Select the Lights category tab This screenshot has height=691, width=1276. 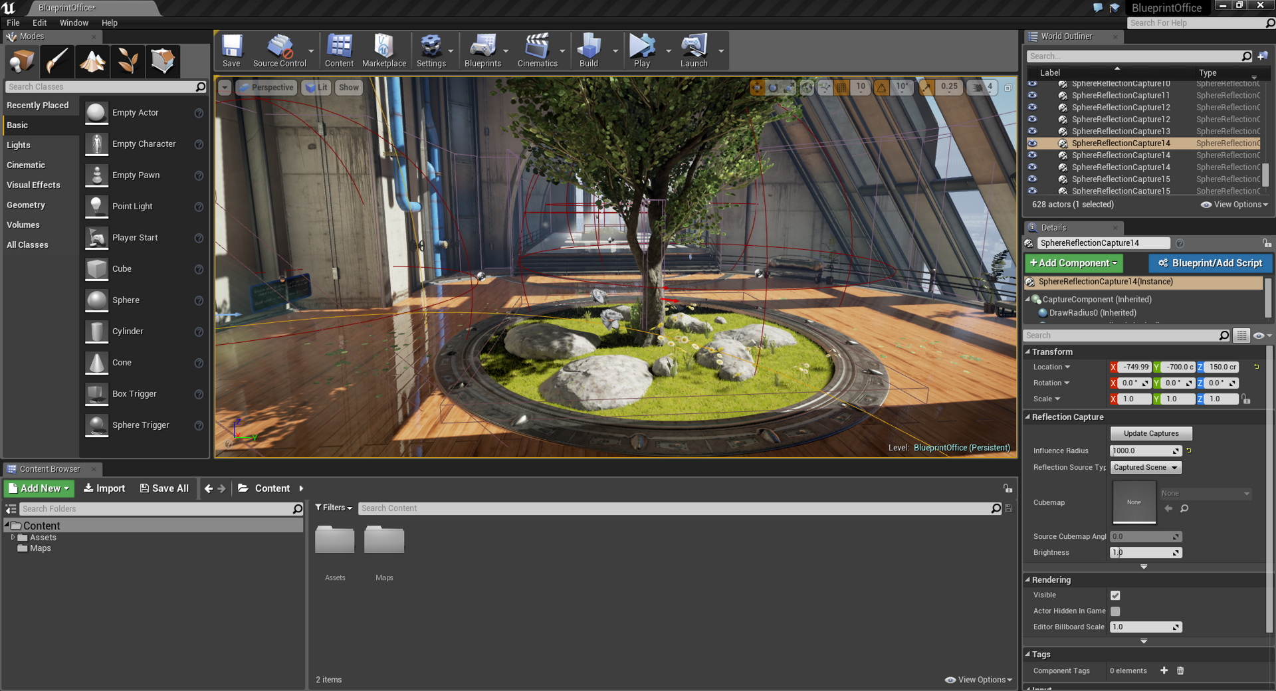19,145
